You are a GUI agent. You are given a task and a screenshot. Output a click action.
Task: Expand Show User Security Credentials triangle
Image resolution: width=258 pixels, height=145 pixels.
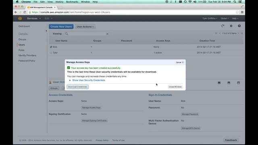[70, 80]
